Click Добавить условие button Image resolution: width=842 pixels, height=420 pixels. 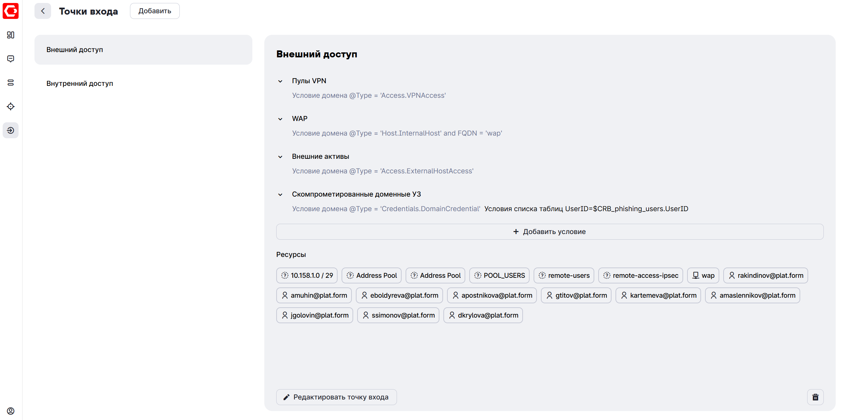pyautogui.click(x=550, y=232)
